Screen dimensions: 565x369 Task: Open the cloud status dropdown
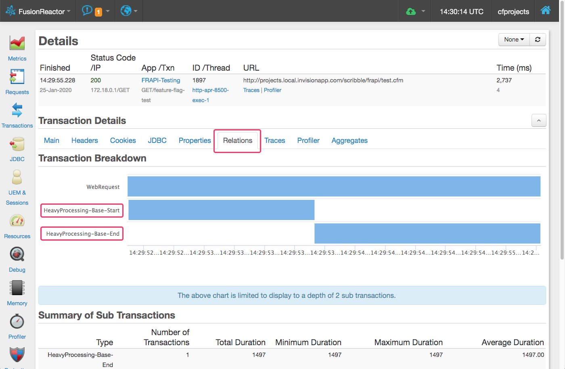tap(416, 11)
